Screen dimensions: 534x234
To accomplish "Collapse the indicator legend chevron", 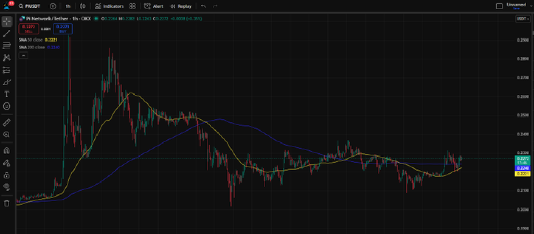I will tap(23, 55).
